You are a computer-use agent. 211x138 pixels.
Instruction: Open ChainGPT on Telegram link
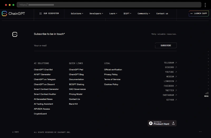(45, 80)
